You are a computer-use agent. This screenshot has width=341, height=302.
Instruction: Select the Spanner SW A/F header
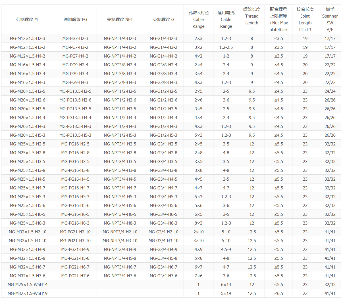[330, 20]
